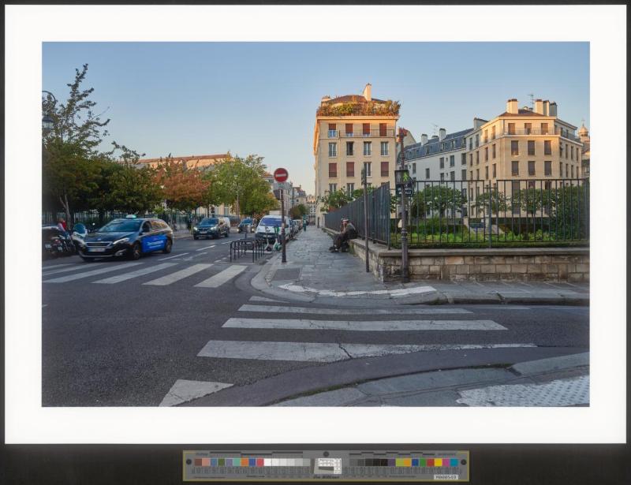Click the rooftop garden on the tall building

tap(358, 109)
